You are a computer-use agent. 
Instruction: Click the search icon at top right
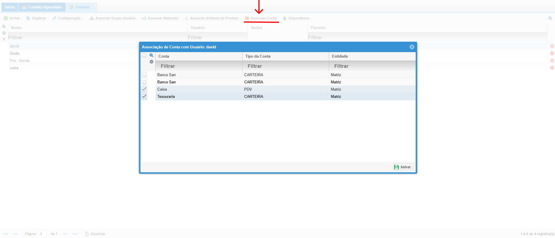click(x=550, y=18)
